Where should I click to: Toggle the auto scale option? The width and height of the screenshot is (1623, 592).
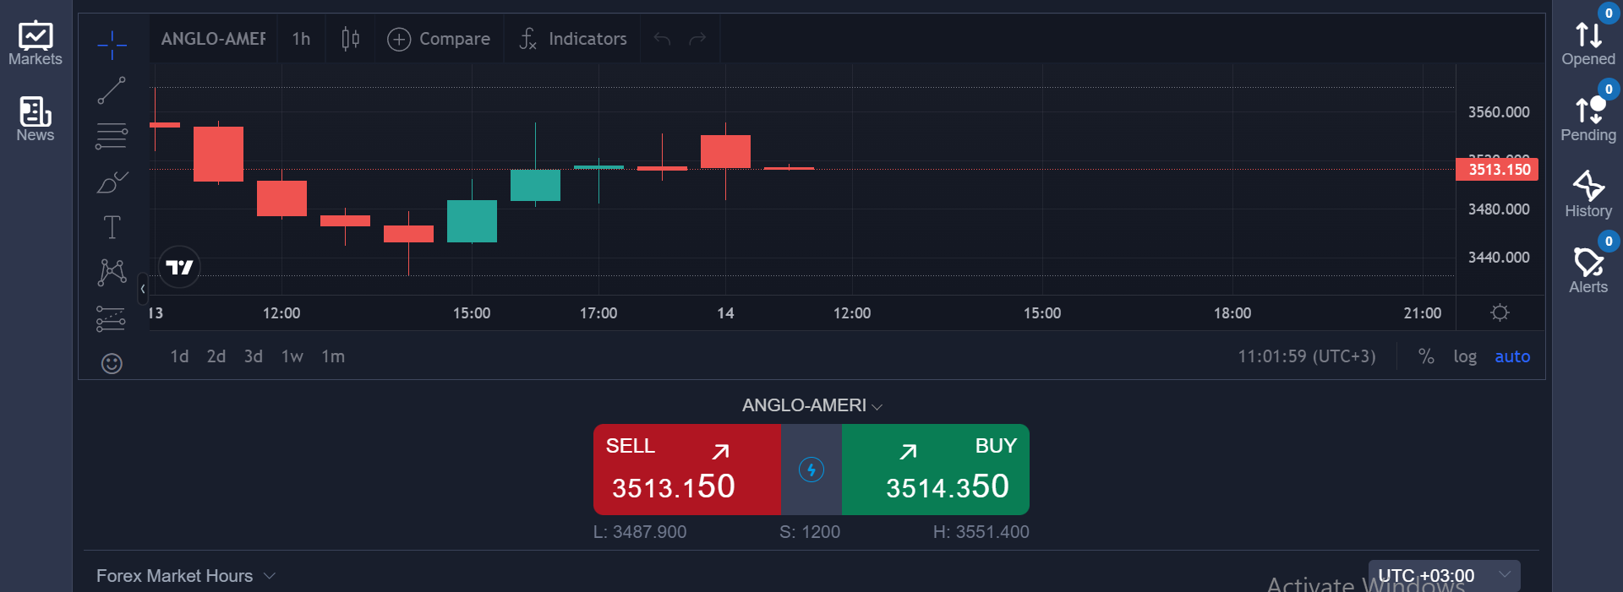1511,356
